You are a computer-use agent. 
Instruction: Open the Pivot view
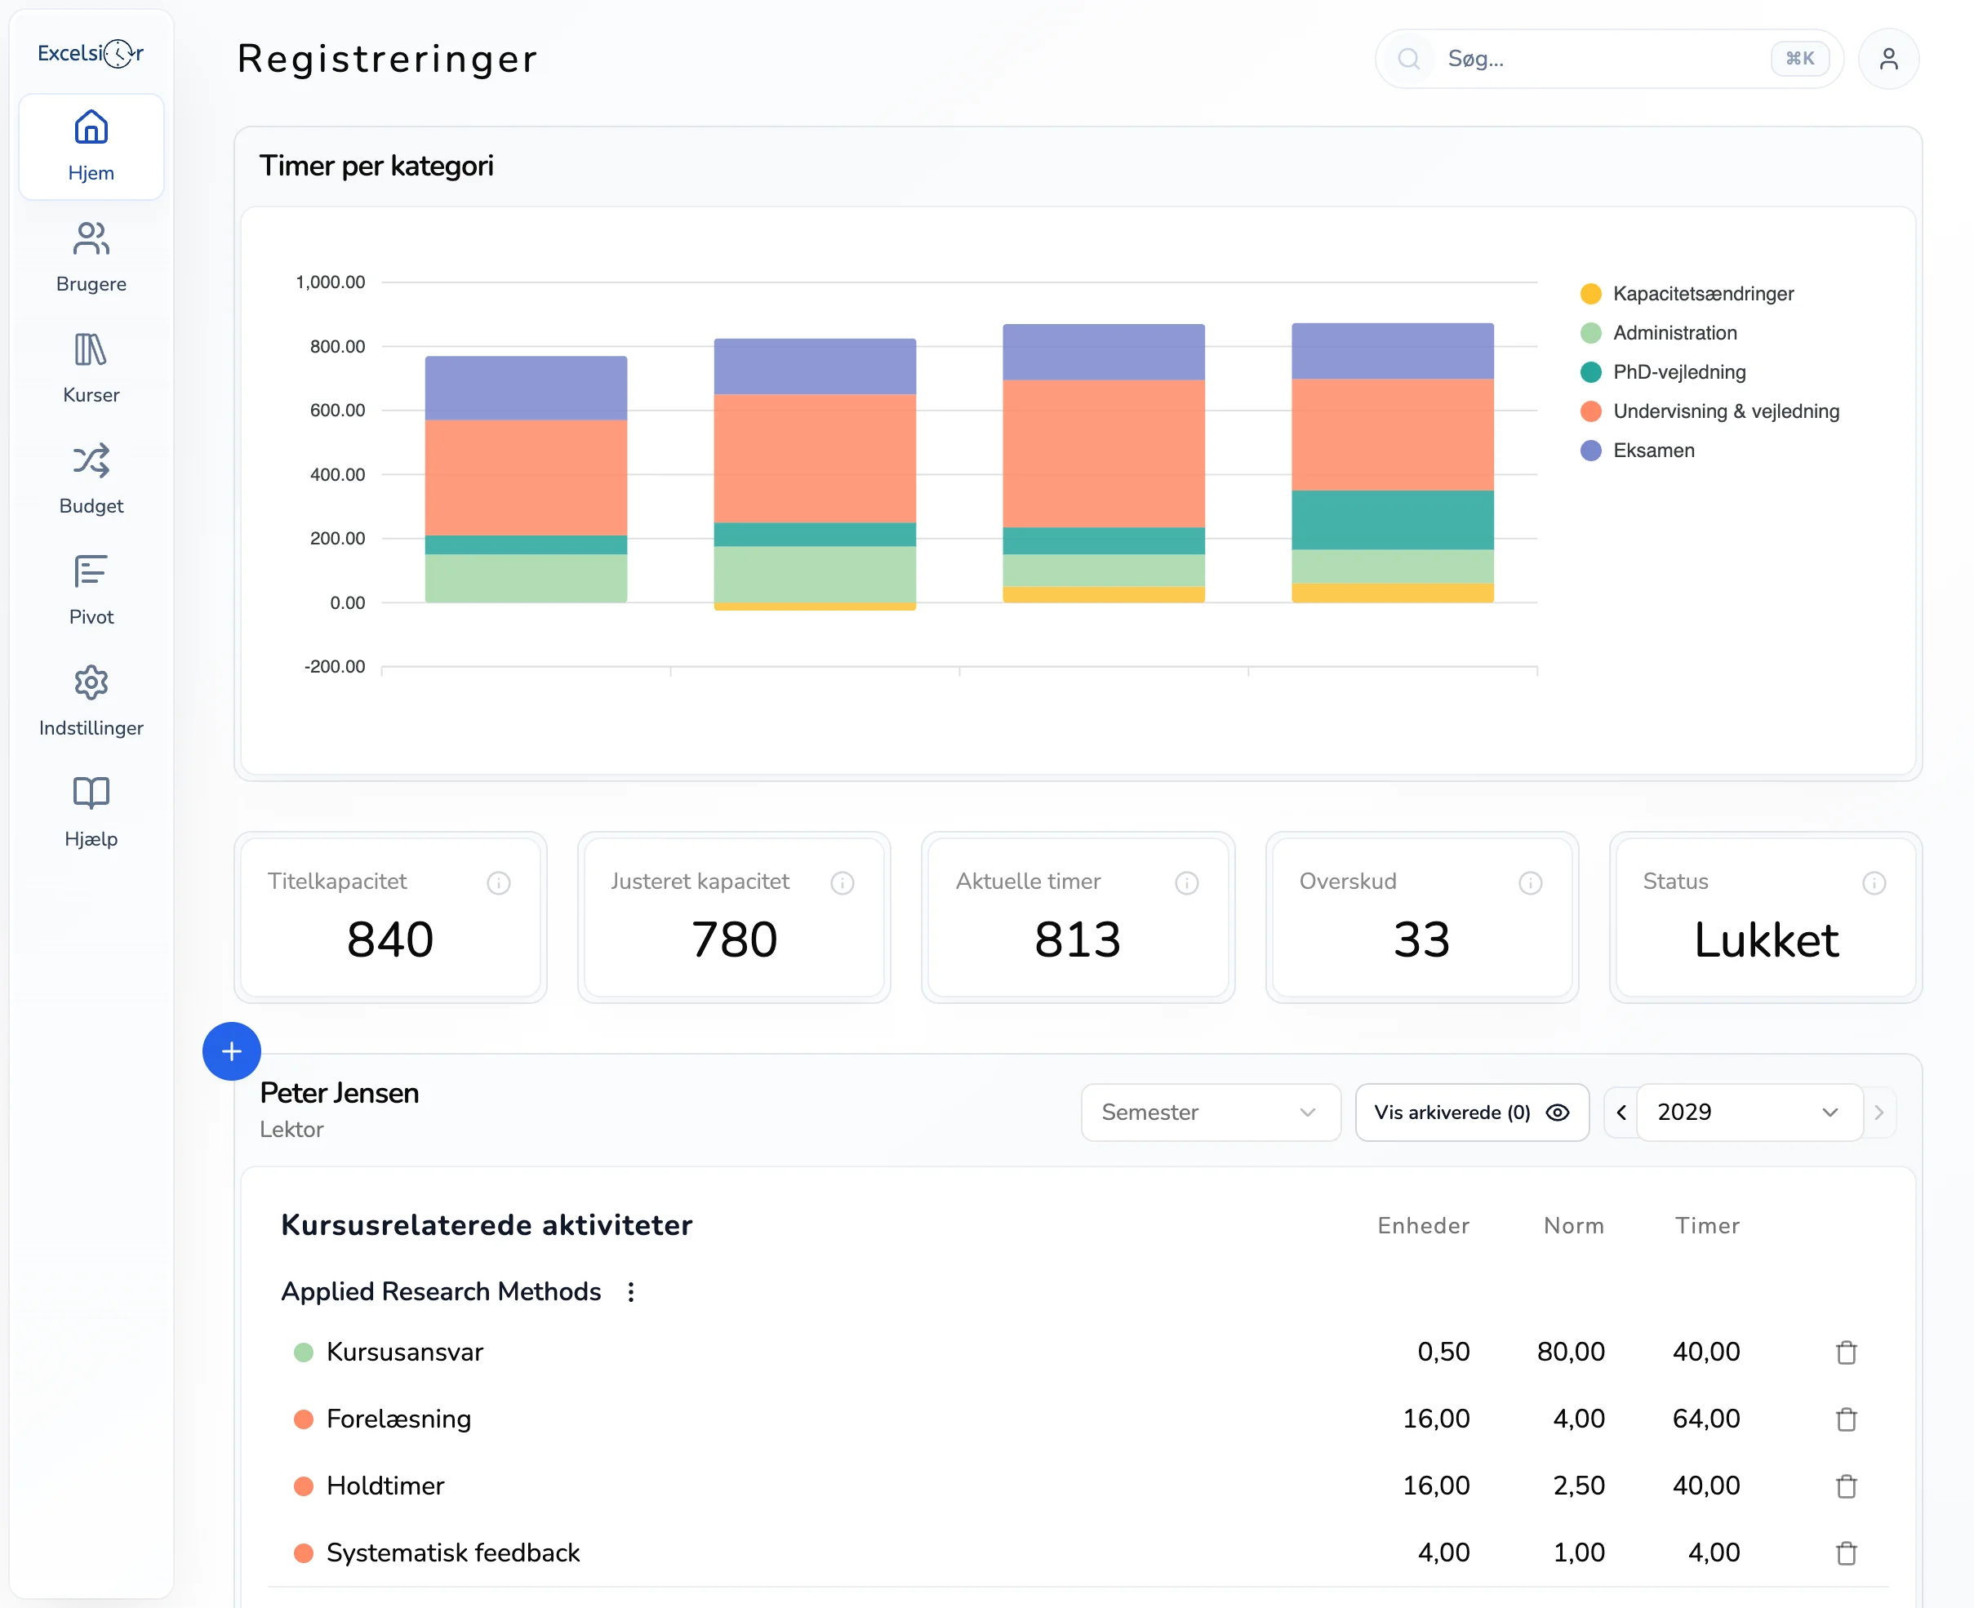pos(91,591)
